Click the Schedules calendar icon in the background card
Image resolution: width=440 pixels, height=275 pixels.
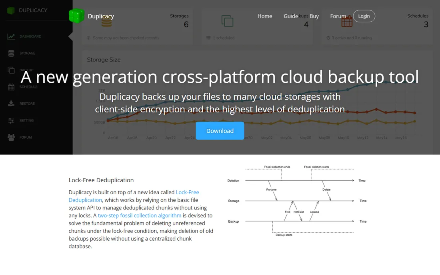click(347, 21)
